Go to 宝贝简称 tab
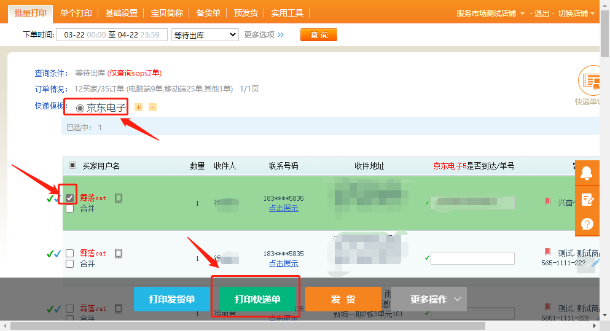The width and height of the screenshot is (610, 331). click(x=167, y=14)
